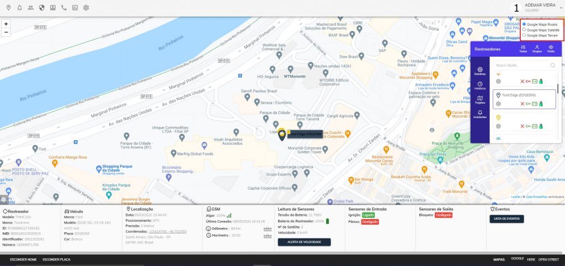Open the phone icon in top toolbar

coord(64,8)
